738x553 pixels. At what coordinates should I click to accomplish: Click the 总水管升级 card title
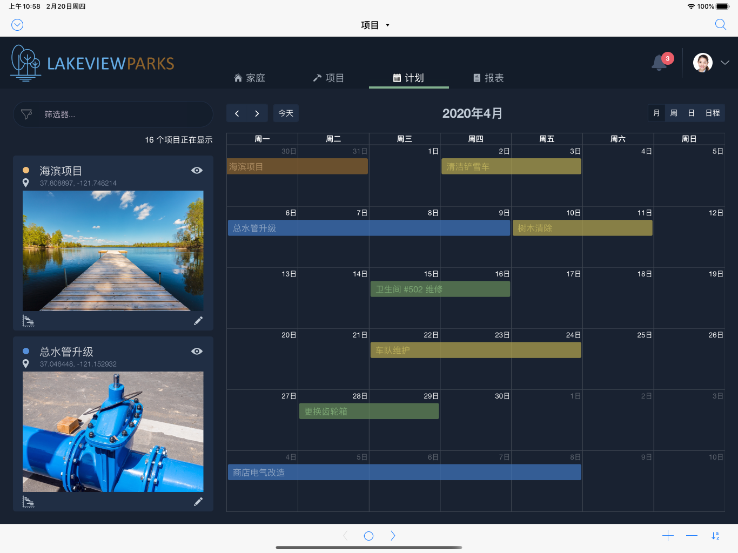tap(66, 352)
